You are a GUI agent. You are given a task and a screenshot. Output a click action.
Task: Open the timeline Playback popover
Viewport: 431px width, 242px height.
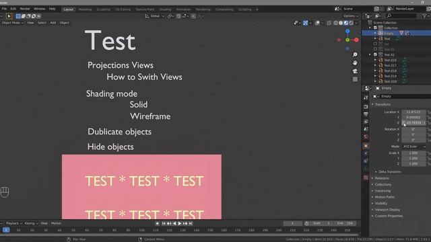coord(13,223)
